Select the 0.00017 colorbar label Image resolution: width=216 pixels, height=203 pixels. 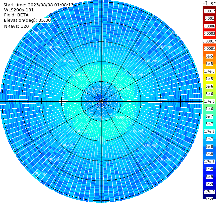coord(209,41)
